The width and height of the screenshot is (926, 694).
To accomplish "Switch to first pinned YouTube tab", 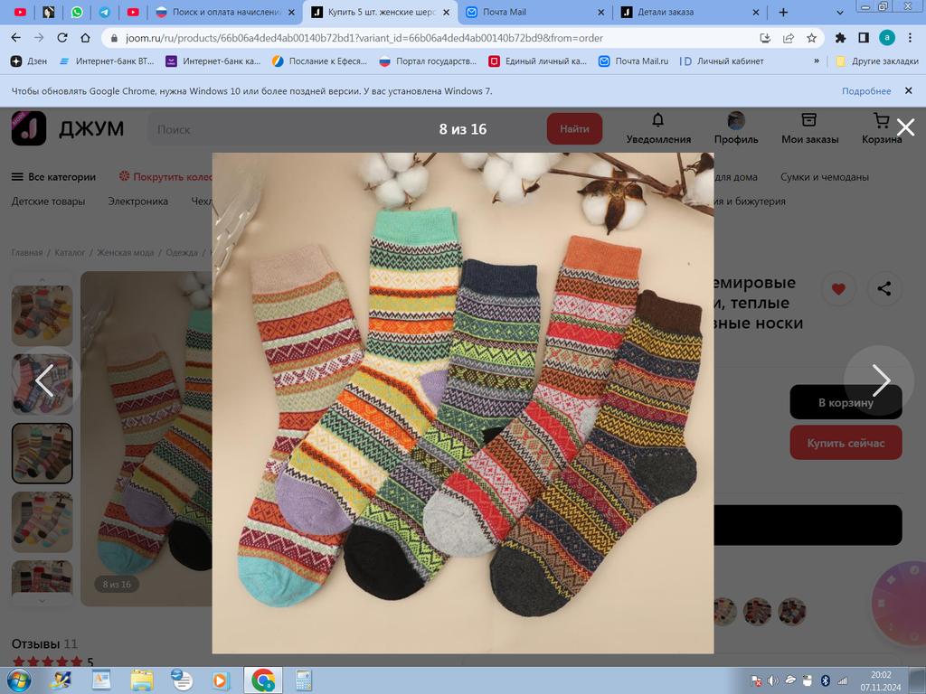I will coord(20,12).
